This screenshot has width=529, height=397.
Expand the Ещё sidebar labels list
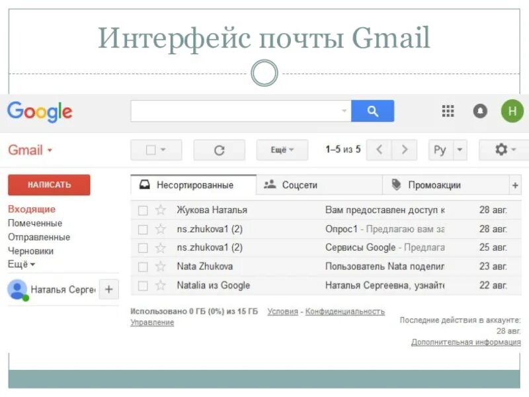pyautogui.click(x=21, y=264)
